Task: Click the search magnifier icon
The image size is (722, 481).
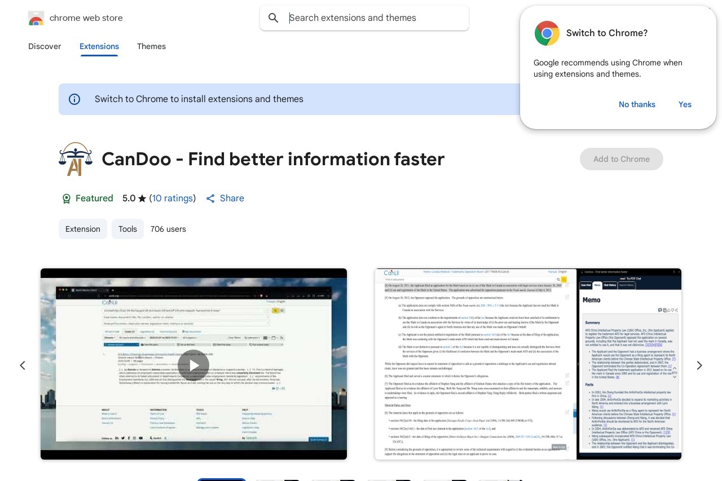Action: pos(274,18)
